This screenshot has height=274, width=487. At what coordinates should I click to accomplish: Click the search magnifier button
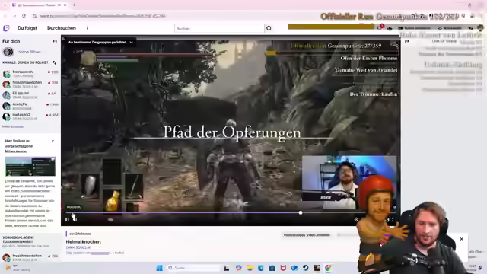pyautogui.click(x=269, y=29)
